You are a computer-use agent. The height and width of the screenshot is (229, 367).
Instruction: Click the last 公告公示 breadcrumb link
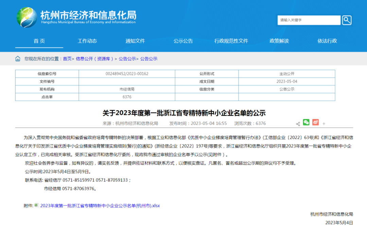pos(149,59)
